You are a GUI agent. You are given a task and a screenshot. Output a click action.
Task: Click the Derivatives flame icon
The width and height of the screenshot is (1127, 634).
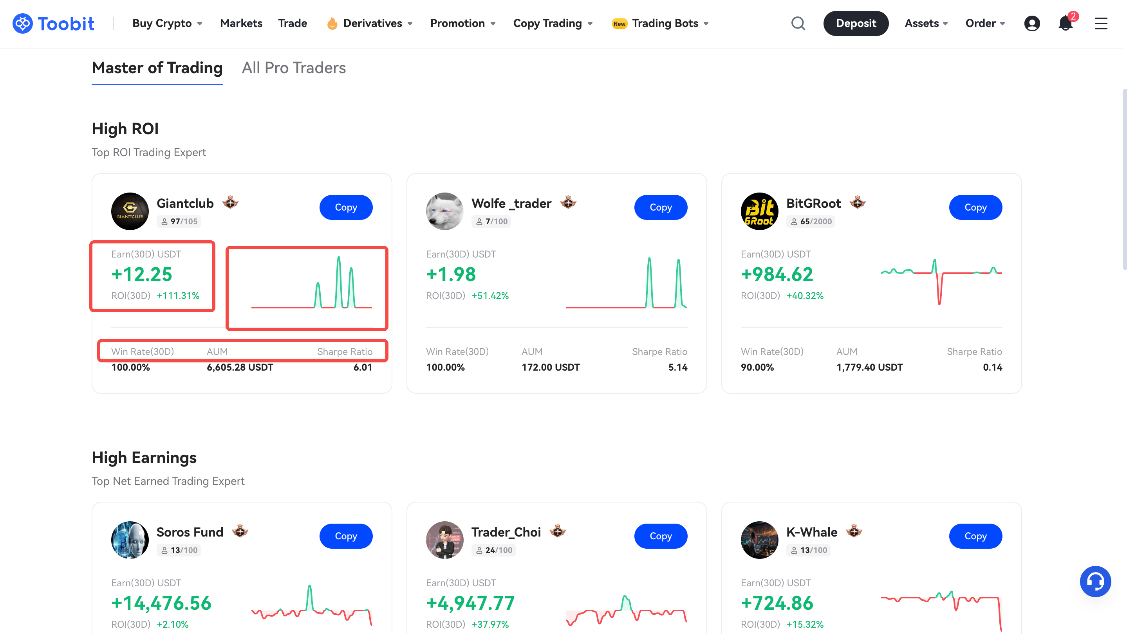332,23
